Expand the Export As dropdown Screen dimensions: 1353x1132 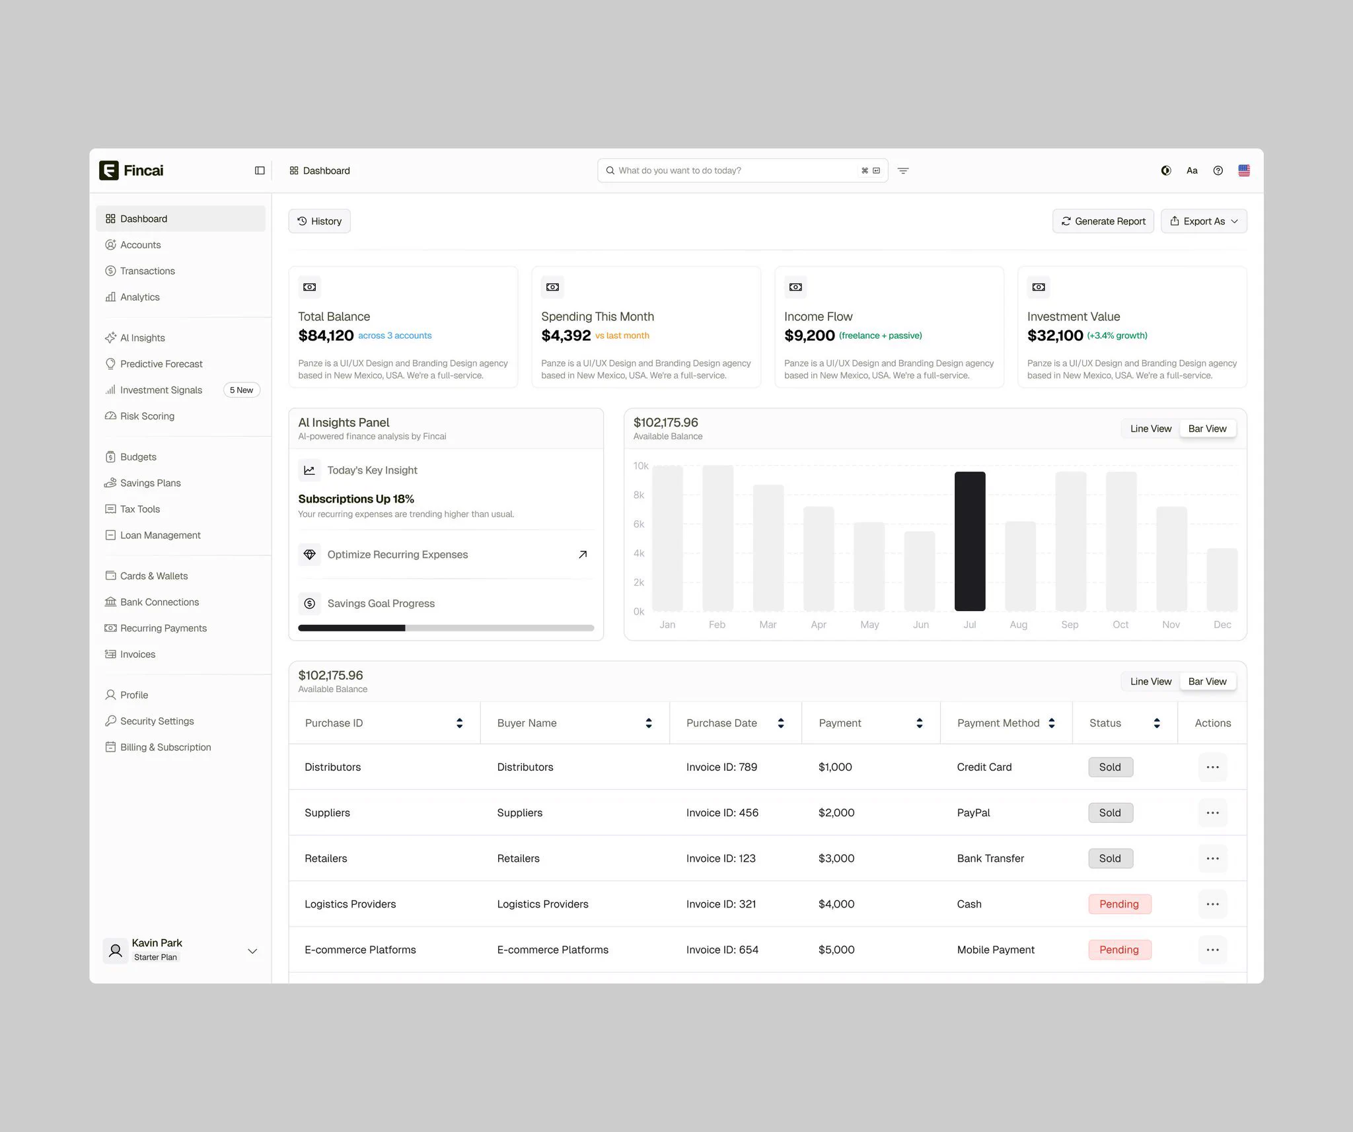point(1204,221)
